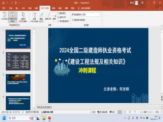Click Ribbon Display Options icon

(142, 3)
